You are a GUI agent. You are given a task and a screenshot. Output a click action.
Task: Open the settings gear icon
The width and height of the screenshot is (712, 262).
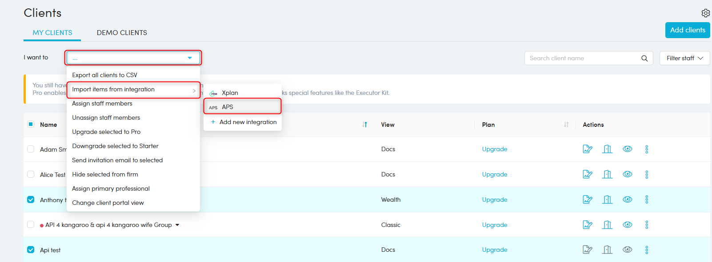(705, 13)
